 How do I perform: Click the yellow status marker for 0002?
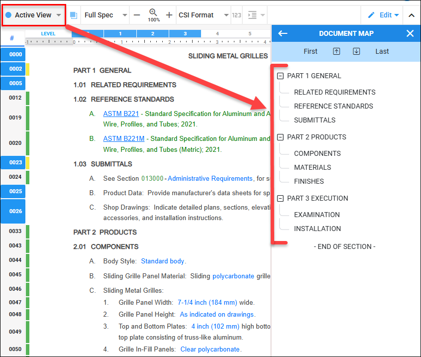pos(28,69)
